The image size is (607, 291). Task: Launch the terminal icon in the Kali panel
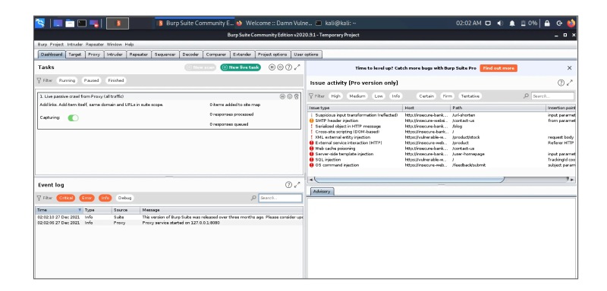pos(82,23)
